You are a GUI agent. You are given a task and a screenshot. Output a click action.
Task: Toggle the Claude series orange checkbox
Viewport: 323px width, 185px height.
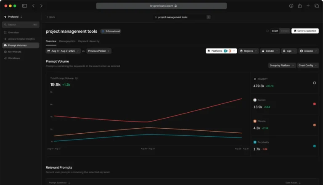click(314, 125)
